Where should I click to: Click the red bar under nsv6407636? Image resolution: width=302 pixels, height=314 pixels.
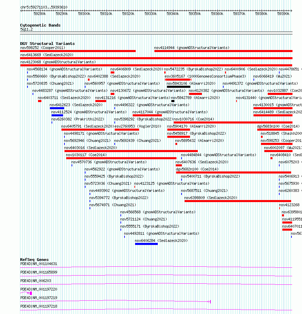click(x=179, y=165)
